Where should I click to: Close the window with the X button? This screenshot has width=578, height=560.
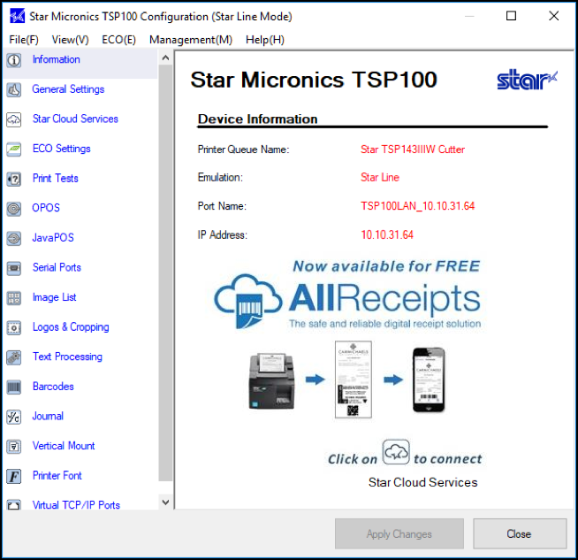click(553, 16)
